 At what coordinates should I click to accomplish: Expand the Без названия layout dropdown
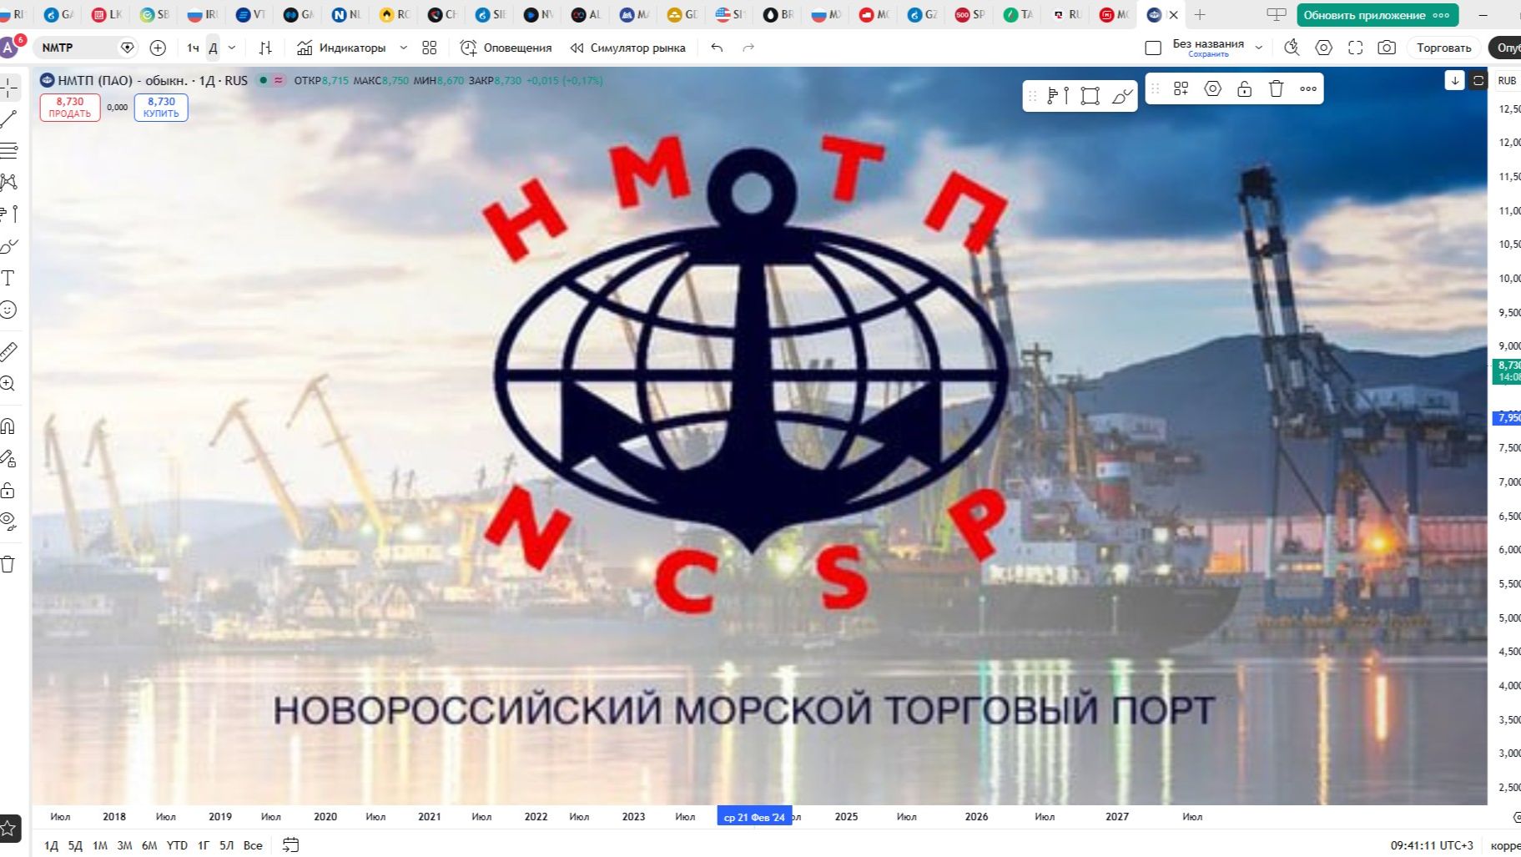pos(1259,48)
